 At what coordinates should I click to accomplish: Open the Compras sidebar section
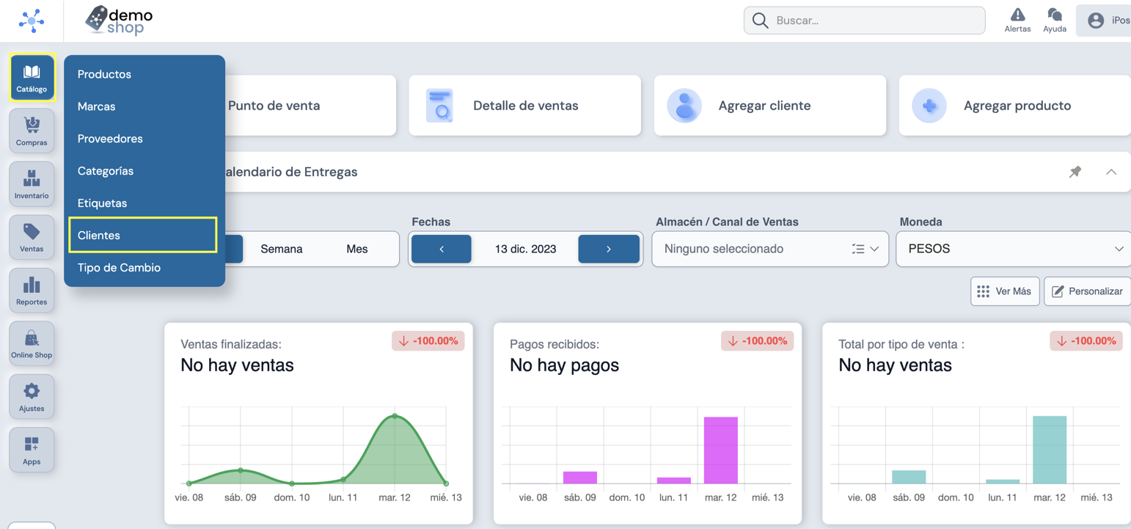[32, 131]
